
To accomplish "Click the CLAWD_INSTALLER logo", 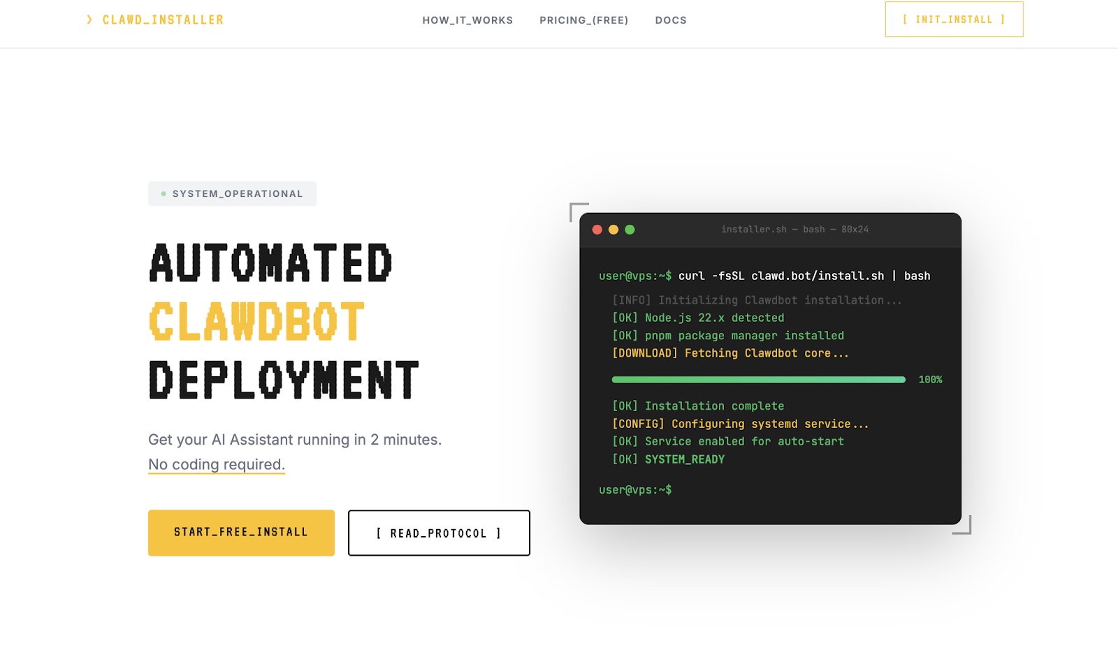I will (x=155, y=20).
